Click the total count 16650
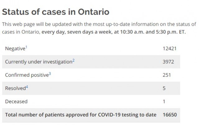The height and width of the screenshot is (126, 199). coord(170,115)
